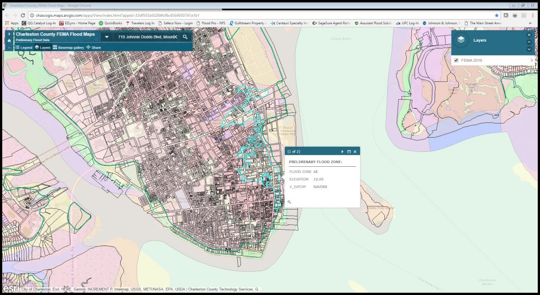The image size is (540, 295).
Task: Clear the address search text
Action: coord(175,37)
